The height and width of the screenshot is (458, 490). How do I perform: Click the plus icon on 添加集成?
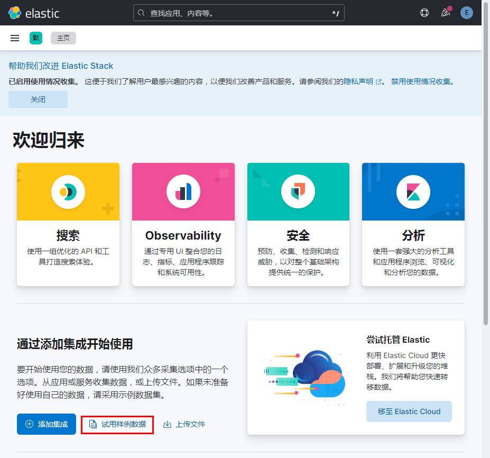(29, 424)
